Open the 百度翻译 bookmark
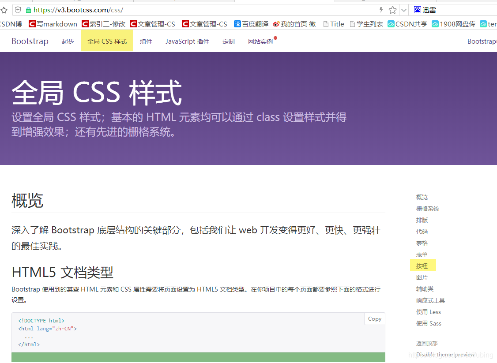Screen dimensions: 497x363 pyautogui.click(x=251, y=24)
